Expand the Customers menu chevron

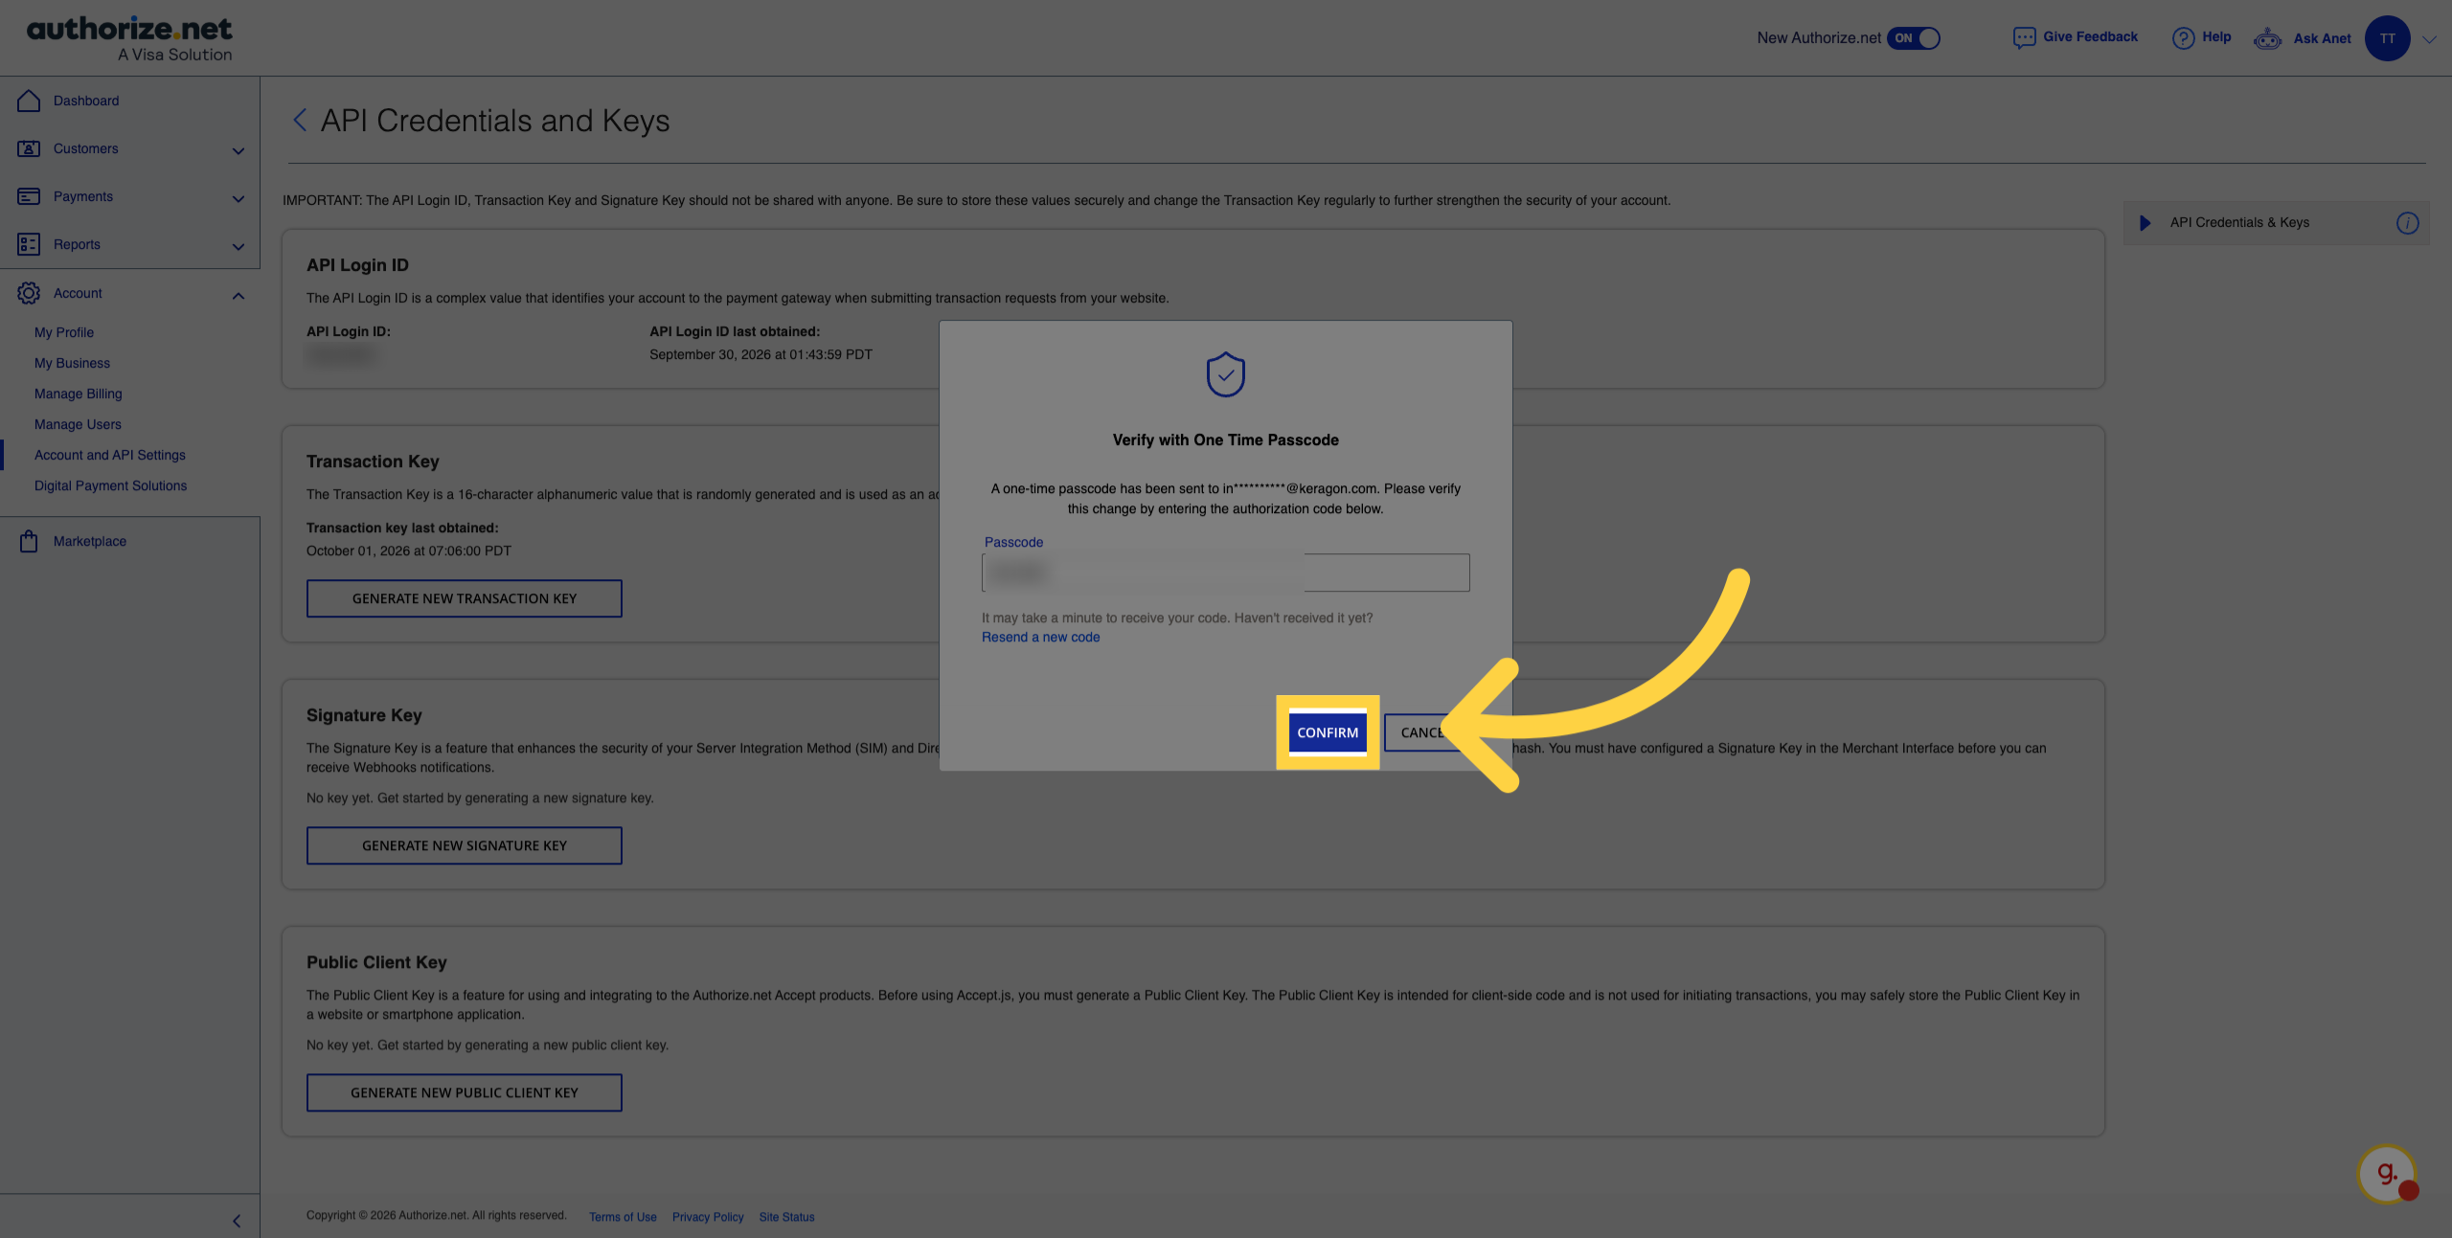[238, 150]
